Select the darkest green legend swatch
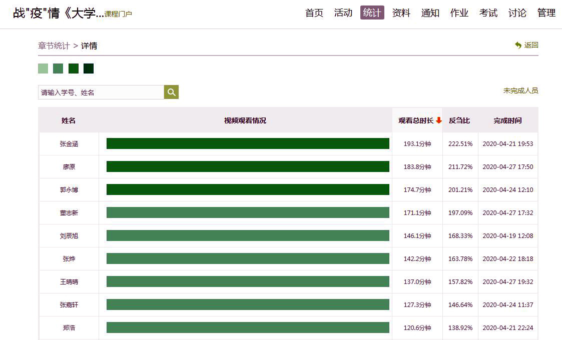 pyautogui.click(x=89, y=68)
